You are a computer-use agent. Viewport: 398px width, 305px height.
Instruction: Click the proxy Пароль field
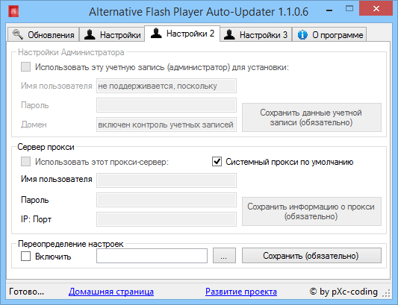[167, 200]
